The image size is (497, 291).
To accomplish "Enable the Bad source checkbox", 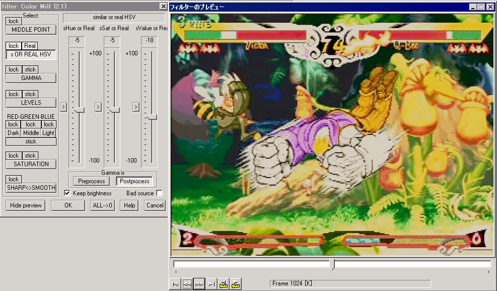I will [x=159, y=193].
